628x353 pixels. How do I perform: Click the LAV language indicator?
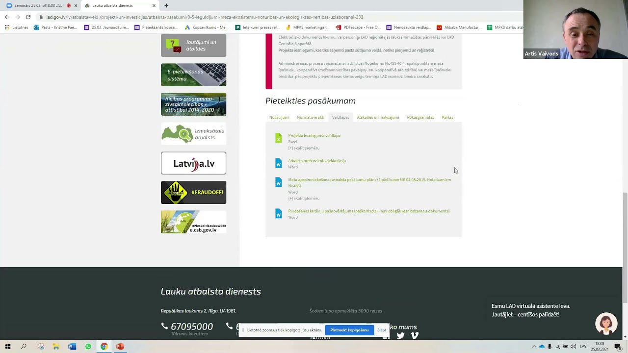[583, 347]
